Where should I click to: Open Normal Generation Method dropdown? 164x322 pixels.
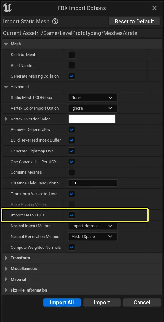pos(93,236)
